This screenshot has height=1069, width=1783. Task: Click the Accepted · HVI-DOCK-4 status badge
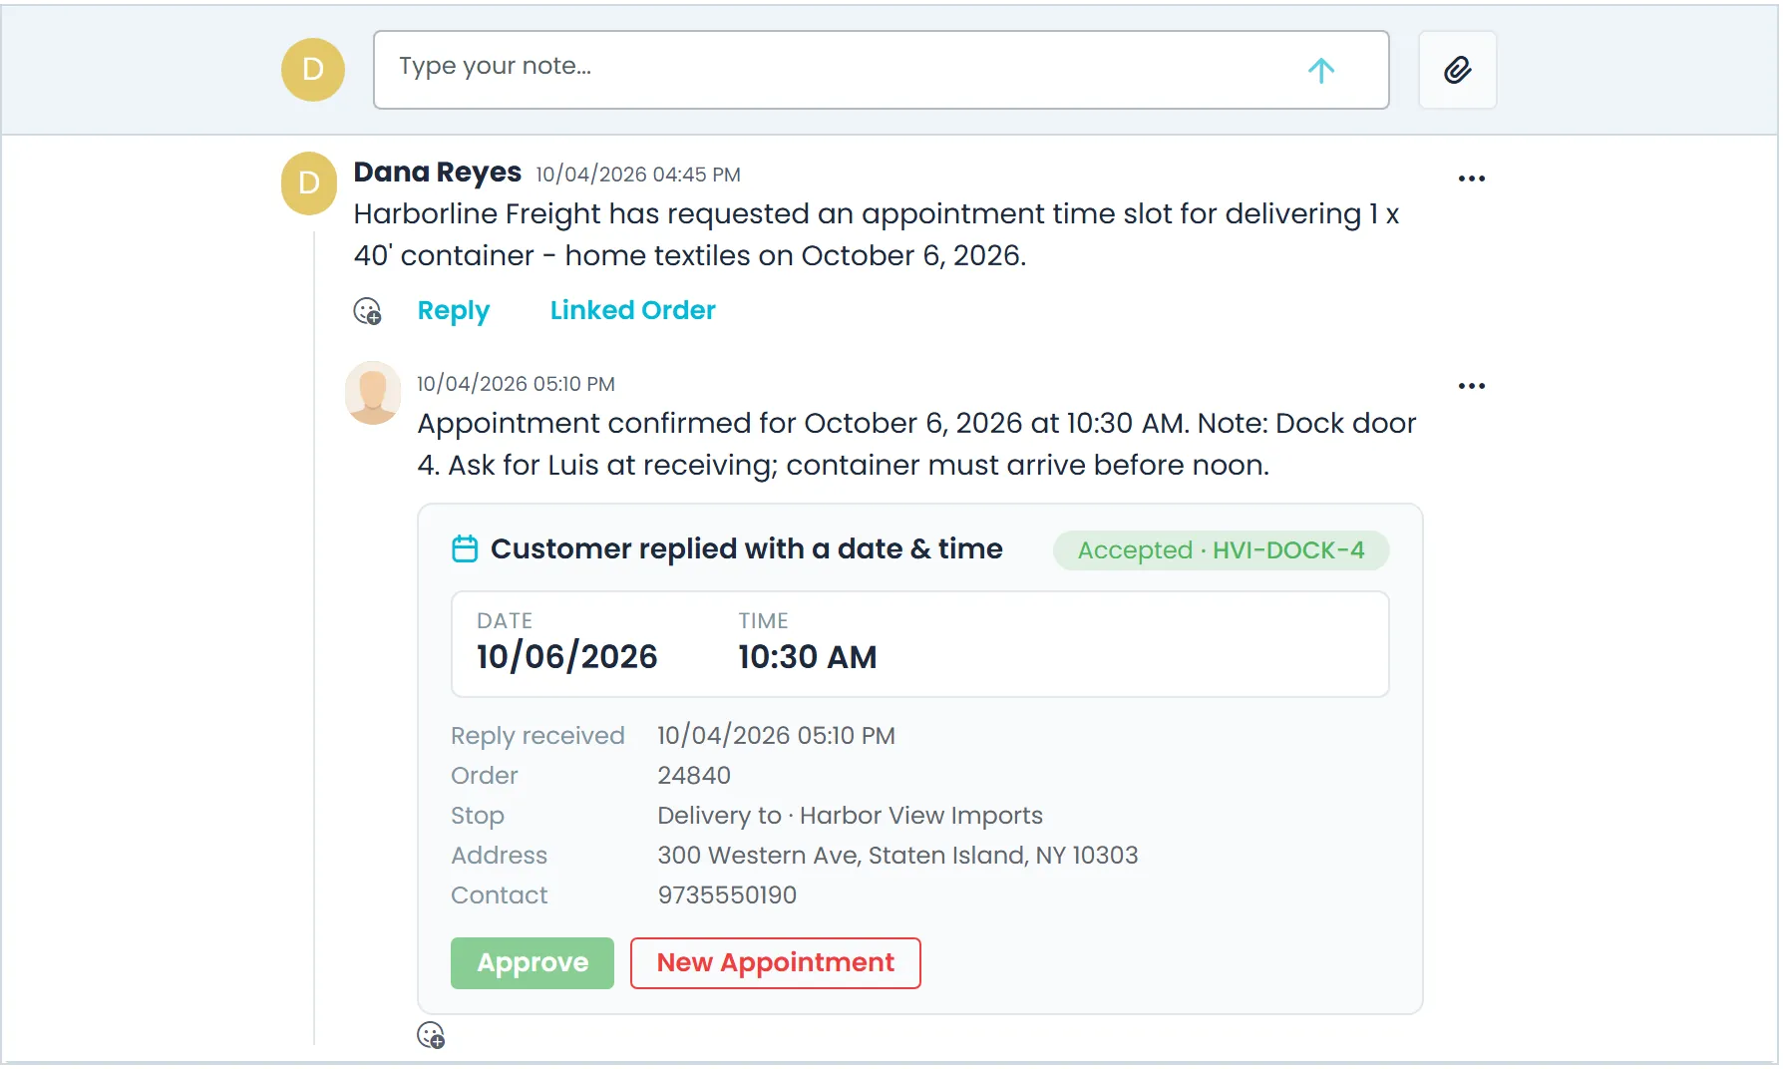(1221, 550)
